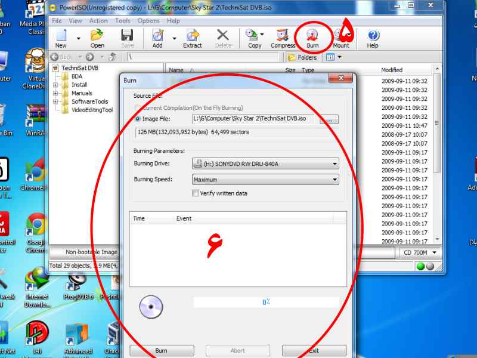This screenshot has height=358, width=477.
Task: Click the Forward navigation arrow
Action: click(x=90, y=57)
